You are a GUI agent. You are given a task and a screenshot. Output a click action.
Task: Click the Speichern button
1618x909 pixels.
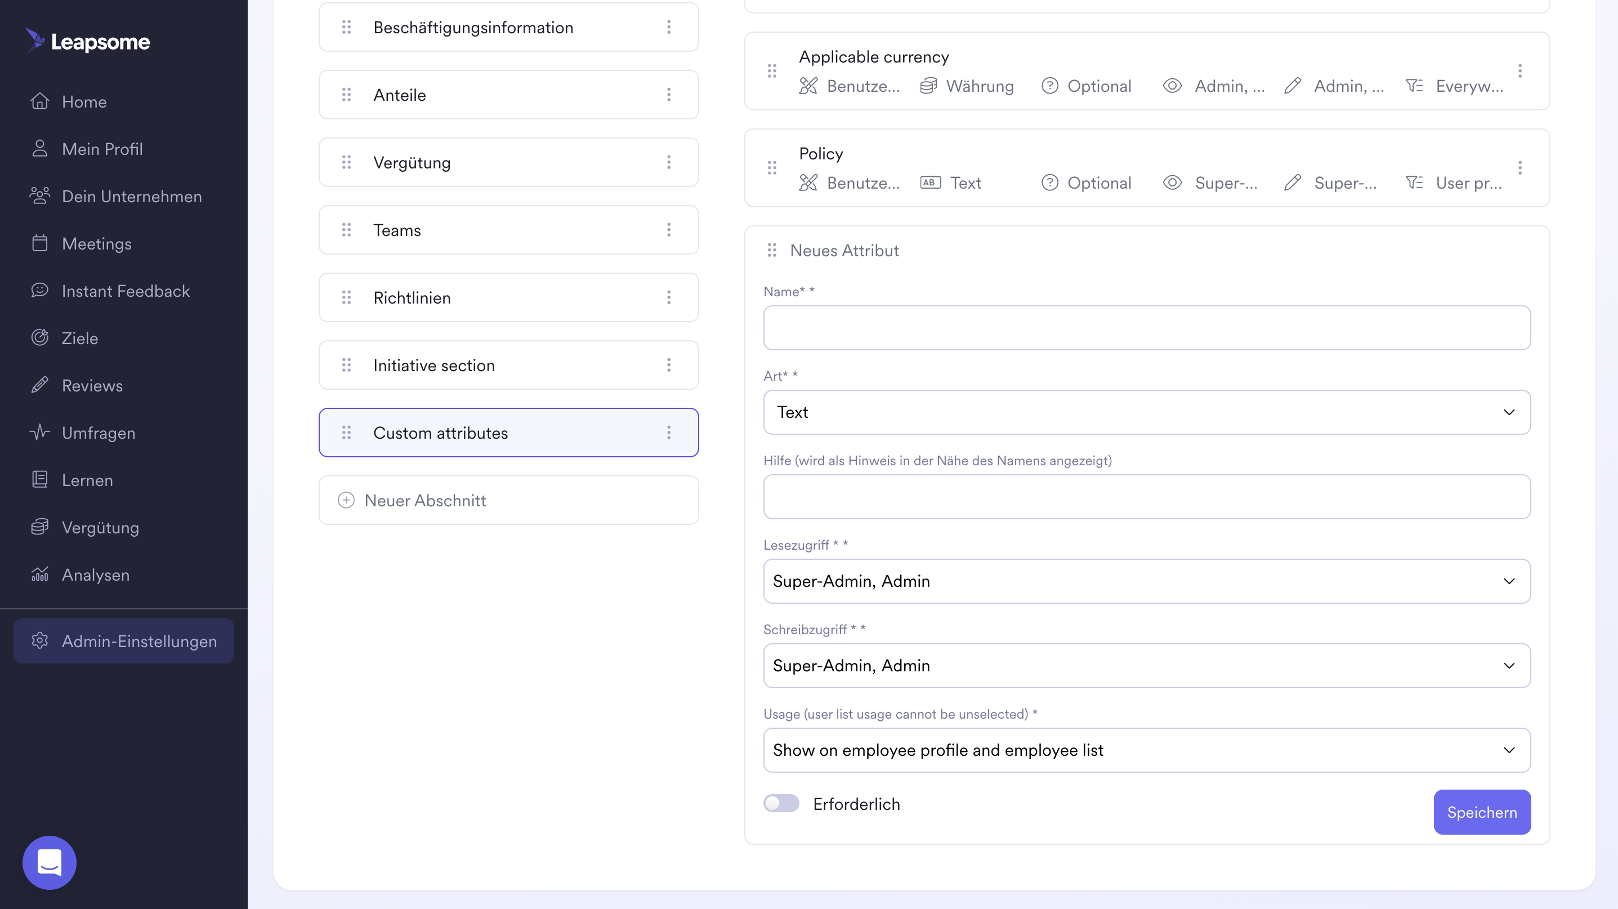point(1482,812)
